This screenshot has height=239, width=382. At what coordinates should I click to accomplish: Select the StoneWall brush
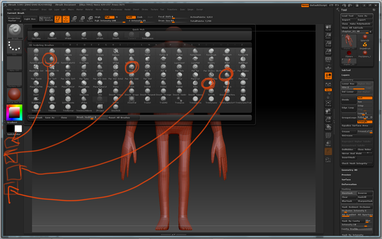point(132,100)
